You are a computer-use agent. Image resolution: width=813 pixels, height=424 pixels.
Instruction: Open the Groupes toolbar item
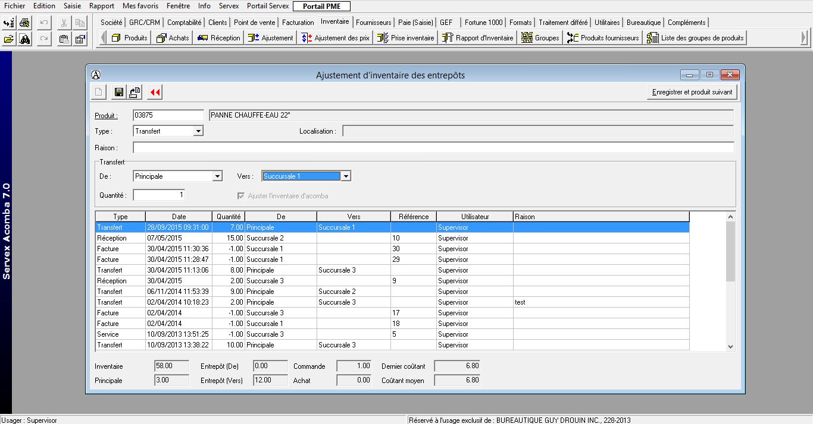(540, 38)
